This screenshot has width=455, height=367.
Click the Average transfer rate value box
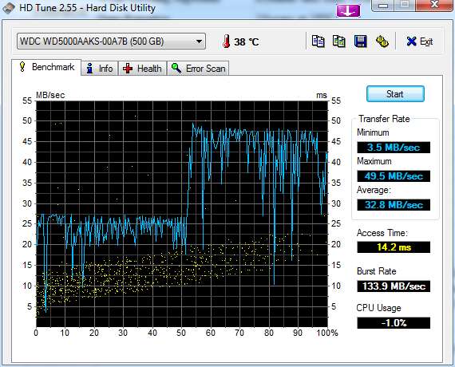pos(394,205)
